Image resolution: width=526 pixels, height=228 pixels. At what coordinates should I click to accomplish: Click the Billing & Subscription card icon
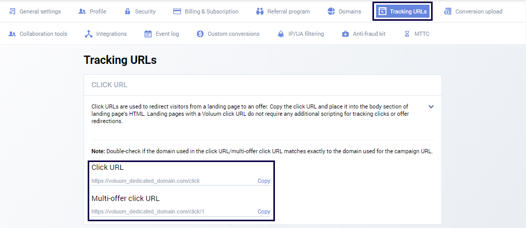coord(177,11)
